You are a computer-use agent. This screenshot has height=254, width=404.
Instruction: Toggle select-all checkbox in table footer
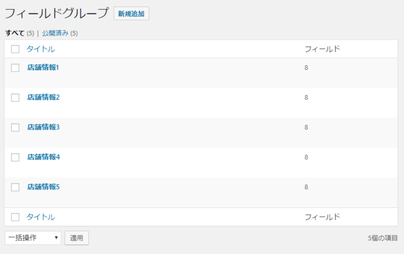16,217
